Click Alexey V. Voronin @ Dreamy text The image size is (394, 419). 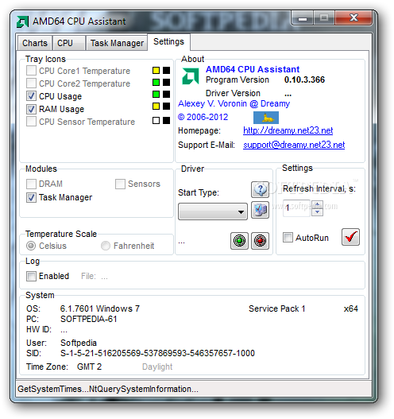pyautogui.click(x=234, y=103)
